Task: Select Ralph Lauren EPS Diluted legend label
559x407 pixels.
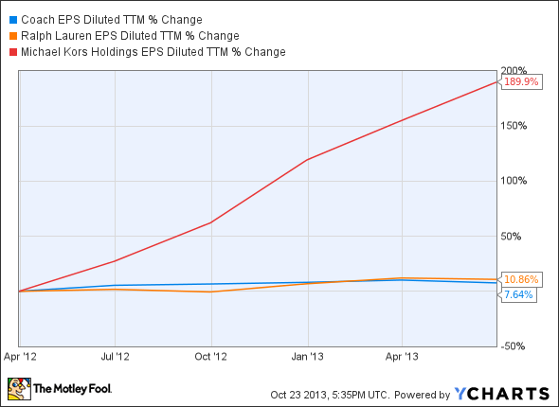Action: pyautogui.click(x=130, y=36)
